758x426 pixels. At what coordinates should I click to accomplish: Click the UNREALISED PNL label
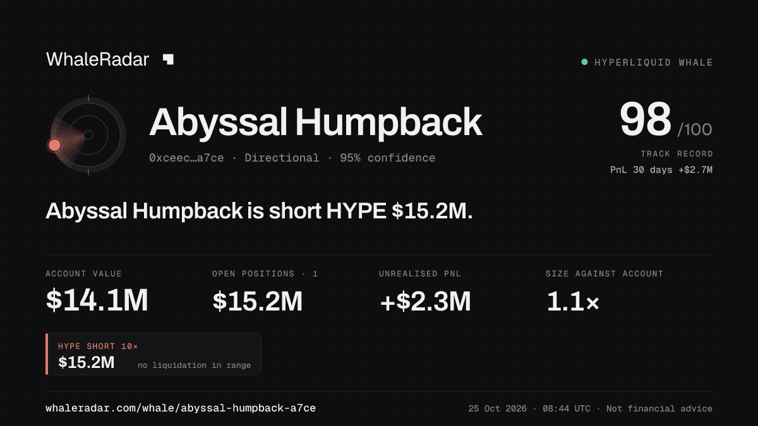coord(419,274)
